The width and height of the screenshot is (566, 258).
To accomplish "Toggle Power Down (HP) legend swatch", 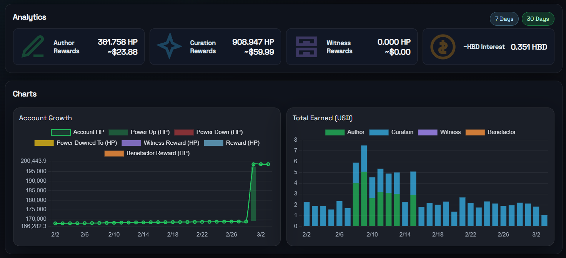I will (184, 132).
